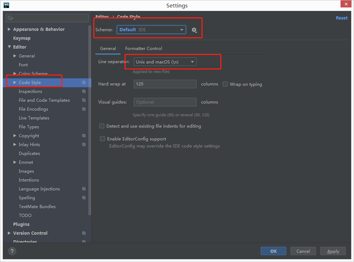Select File Types item
This screenshot has height=262, width=354.
tap(29, 127)
